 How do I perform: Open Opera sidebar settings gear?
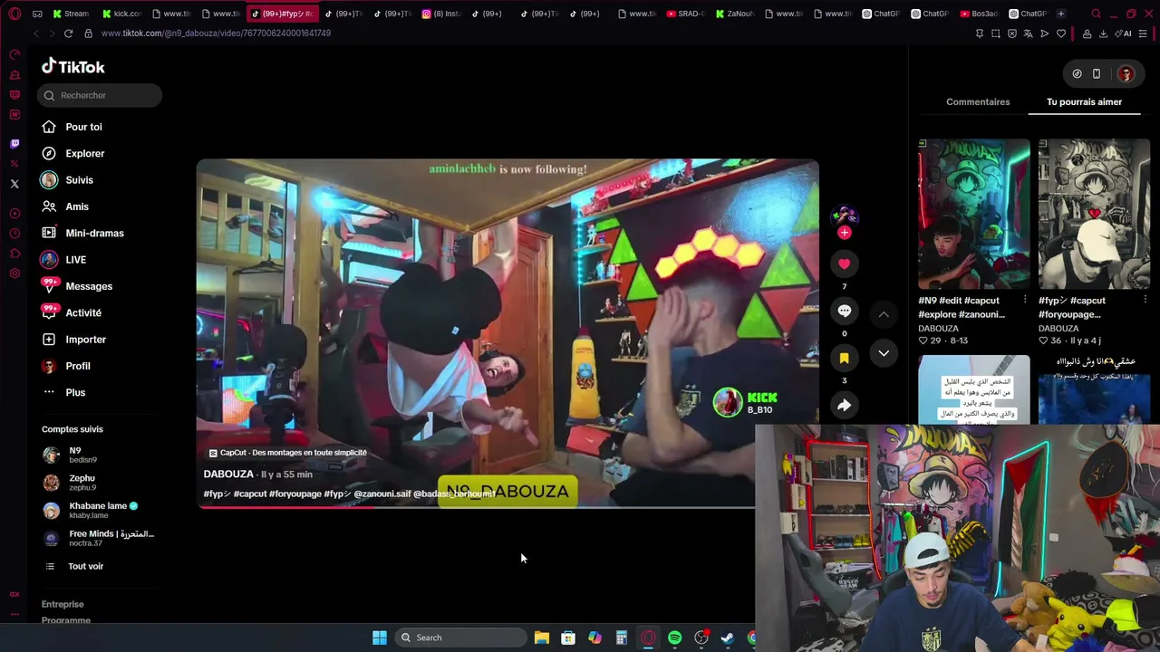[14, 273]
